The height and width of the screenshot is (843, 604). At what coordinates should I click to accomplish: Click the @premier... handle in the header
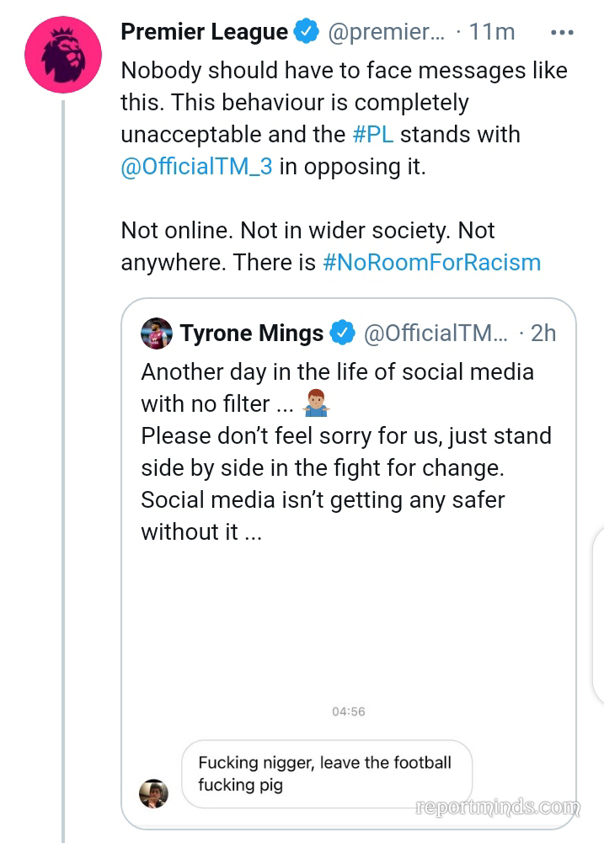point(385,33)
